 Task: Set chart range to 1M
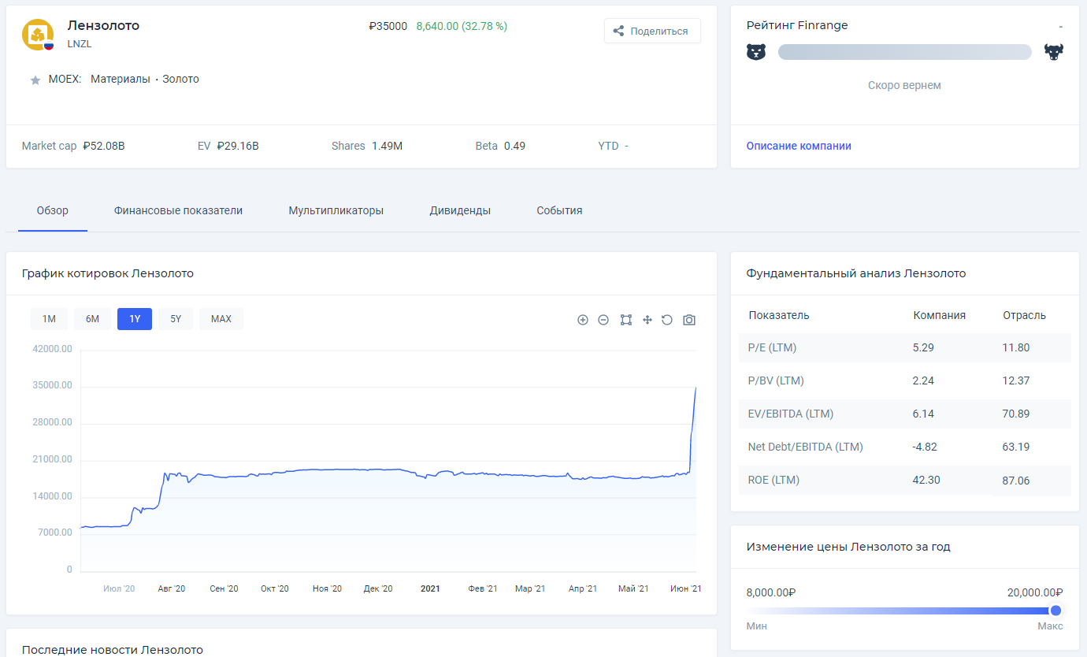click(x=49, y=319)
